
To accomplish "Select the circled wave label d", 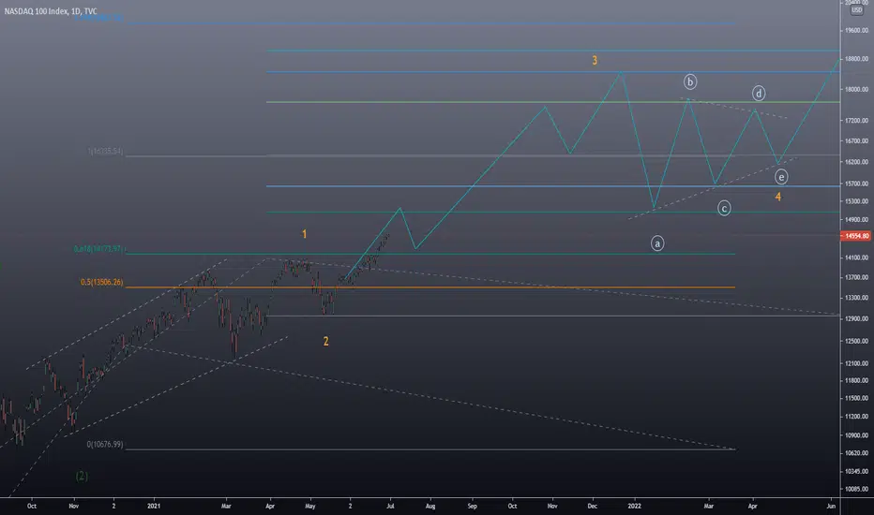I will point(759,93).
